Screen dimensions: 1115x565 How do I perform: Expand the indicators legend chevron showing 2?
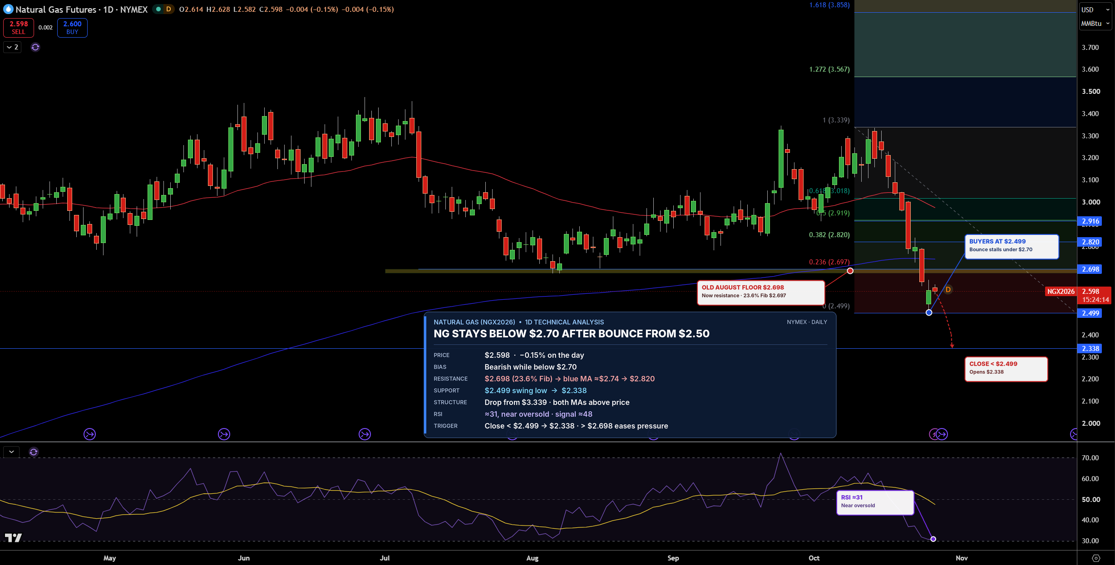(12, 47)
